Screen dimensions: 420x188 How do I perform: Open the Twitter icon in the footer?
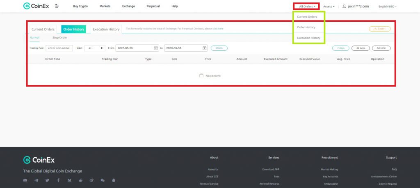47,180
